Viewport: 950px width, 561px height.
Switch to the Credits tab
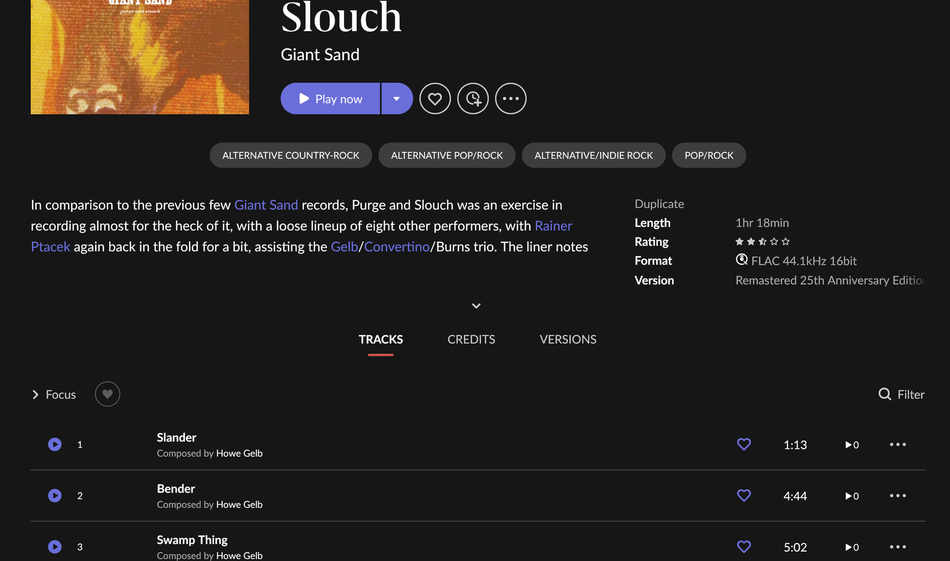coord(471,339)
